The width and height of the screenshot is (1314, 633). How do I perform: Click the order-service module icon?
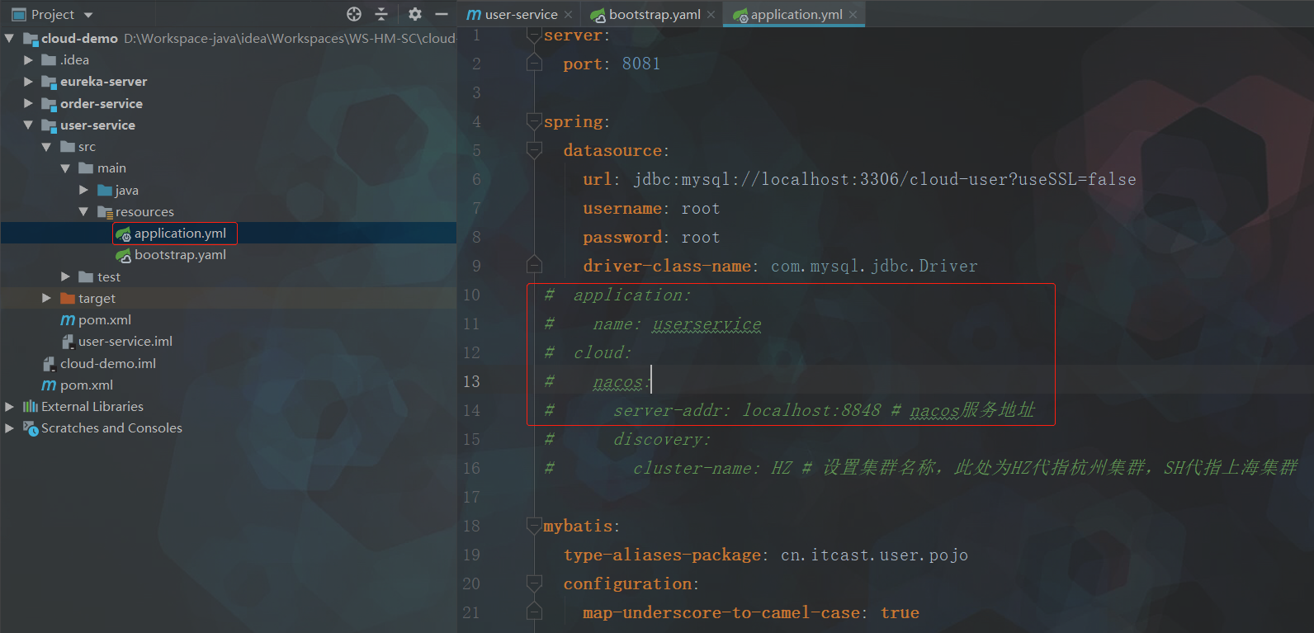coord(50,104)
